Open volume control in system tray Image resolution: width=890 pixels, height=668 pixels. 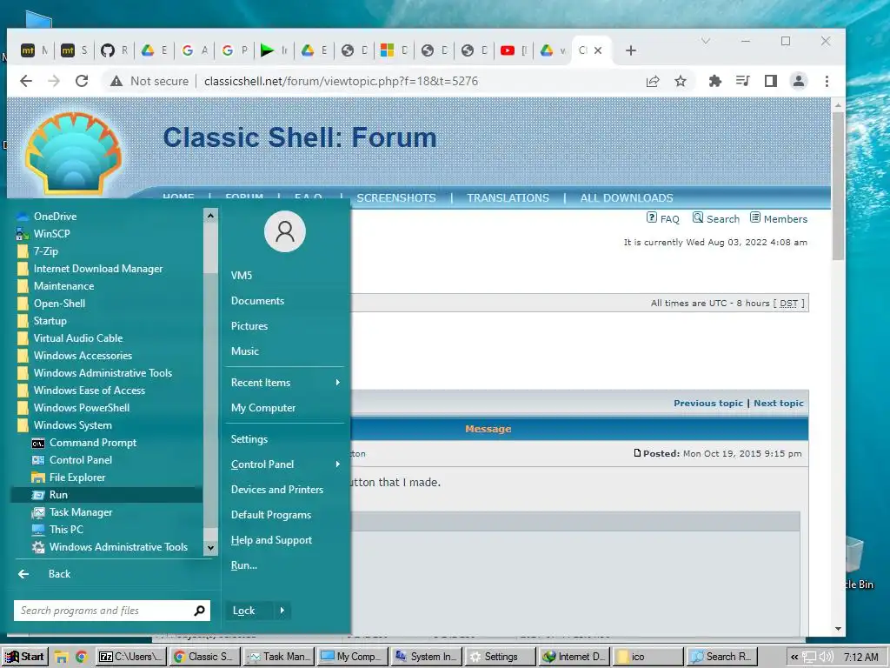coord(826,658)
